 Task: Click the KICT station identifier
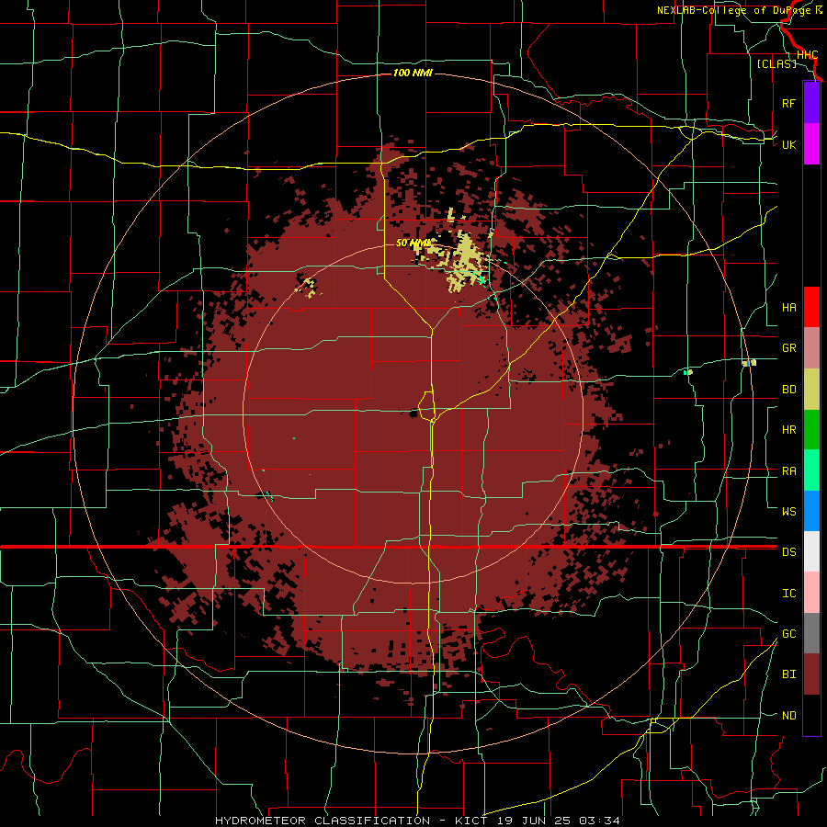point(473,821)
